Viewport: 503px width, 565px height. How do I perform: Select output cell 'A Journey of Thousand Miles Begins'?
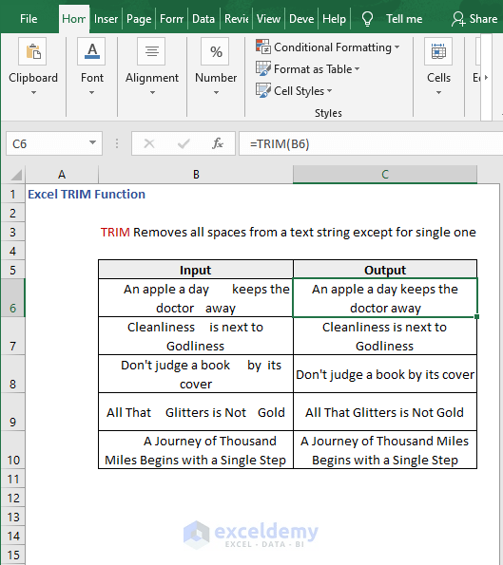[x=385, y=450]
